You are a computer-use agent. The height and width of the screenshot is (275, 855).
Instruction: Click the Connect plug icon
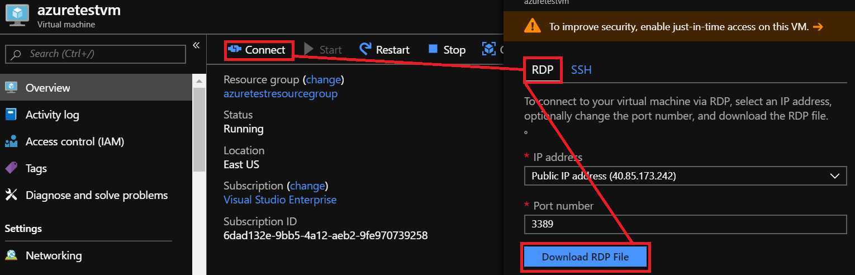coord(235,50)
